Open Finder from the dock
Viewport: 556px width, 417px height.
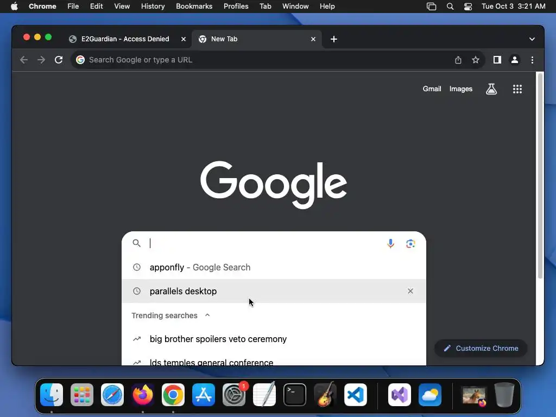pos(52,395)
